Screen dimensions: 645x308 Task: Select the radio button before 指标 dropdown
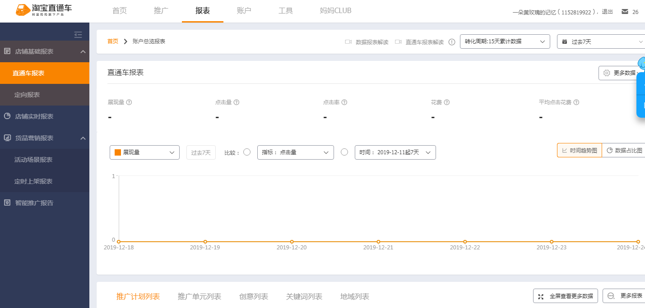(x=247, y=152)
